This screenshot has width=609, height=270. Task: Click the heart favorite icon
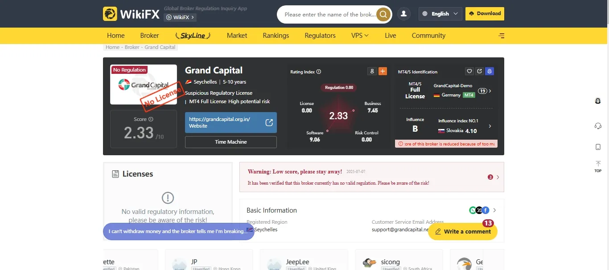(469, 71)
